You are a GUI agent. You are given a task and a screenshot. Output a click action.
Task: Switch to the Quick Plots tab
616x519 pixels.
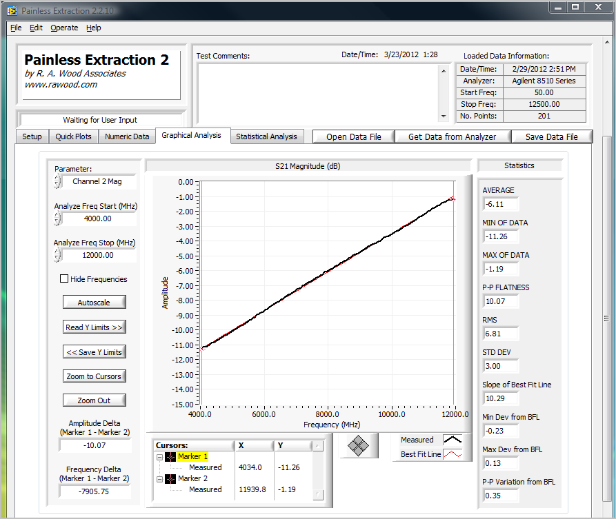73,136
